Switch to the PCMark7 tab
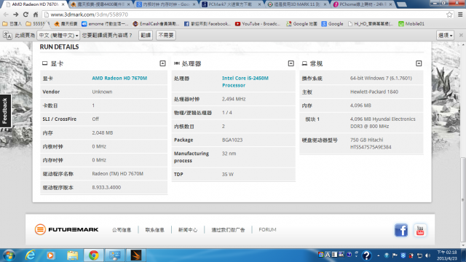 pos(230,4)
